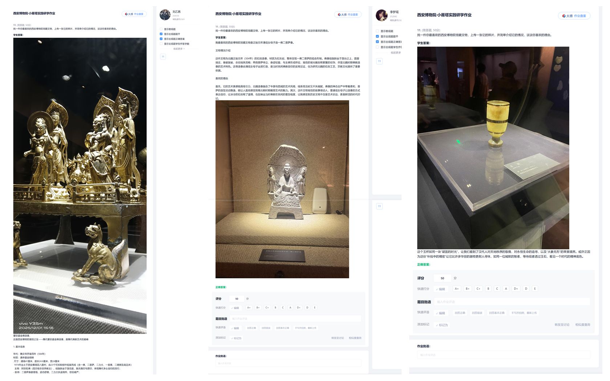Select question 11 box below 刘乙茜's options
This screenshot has width=610, height=381.
click(x=163, y=57)
